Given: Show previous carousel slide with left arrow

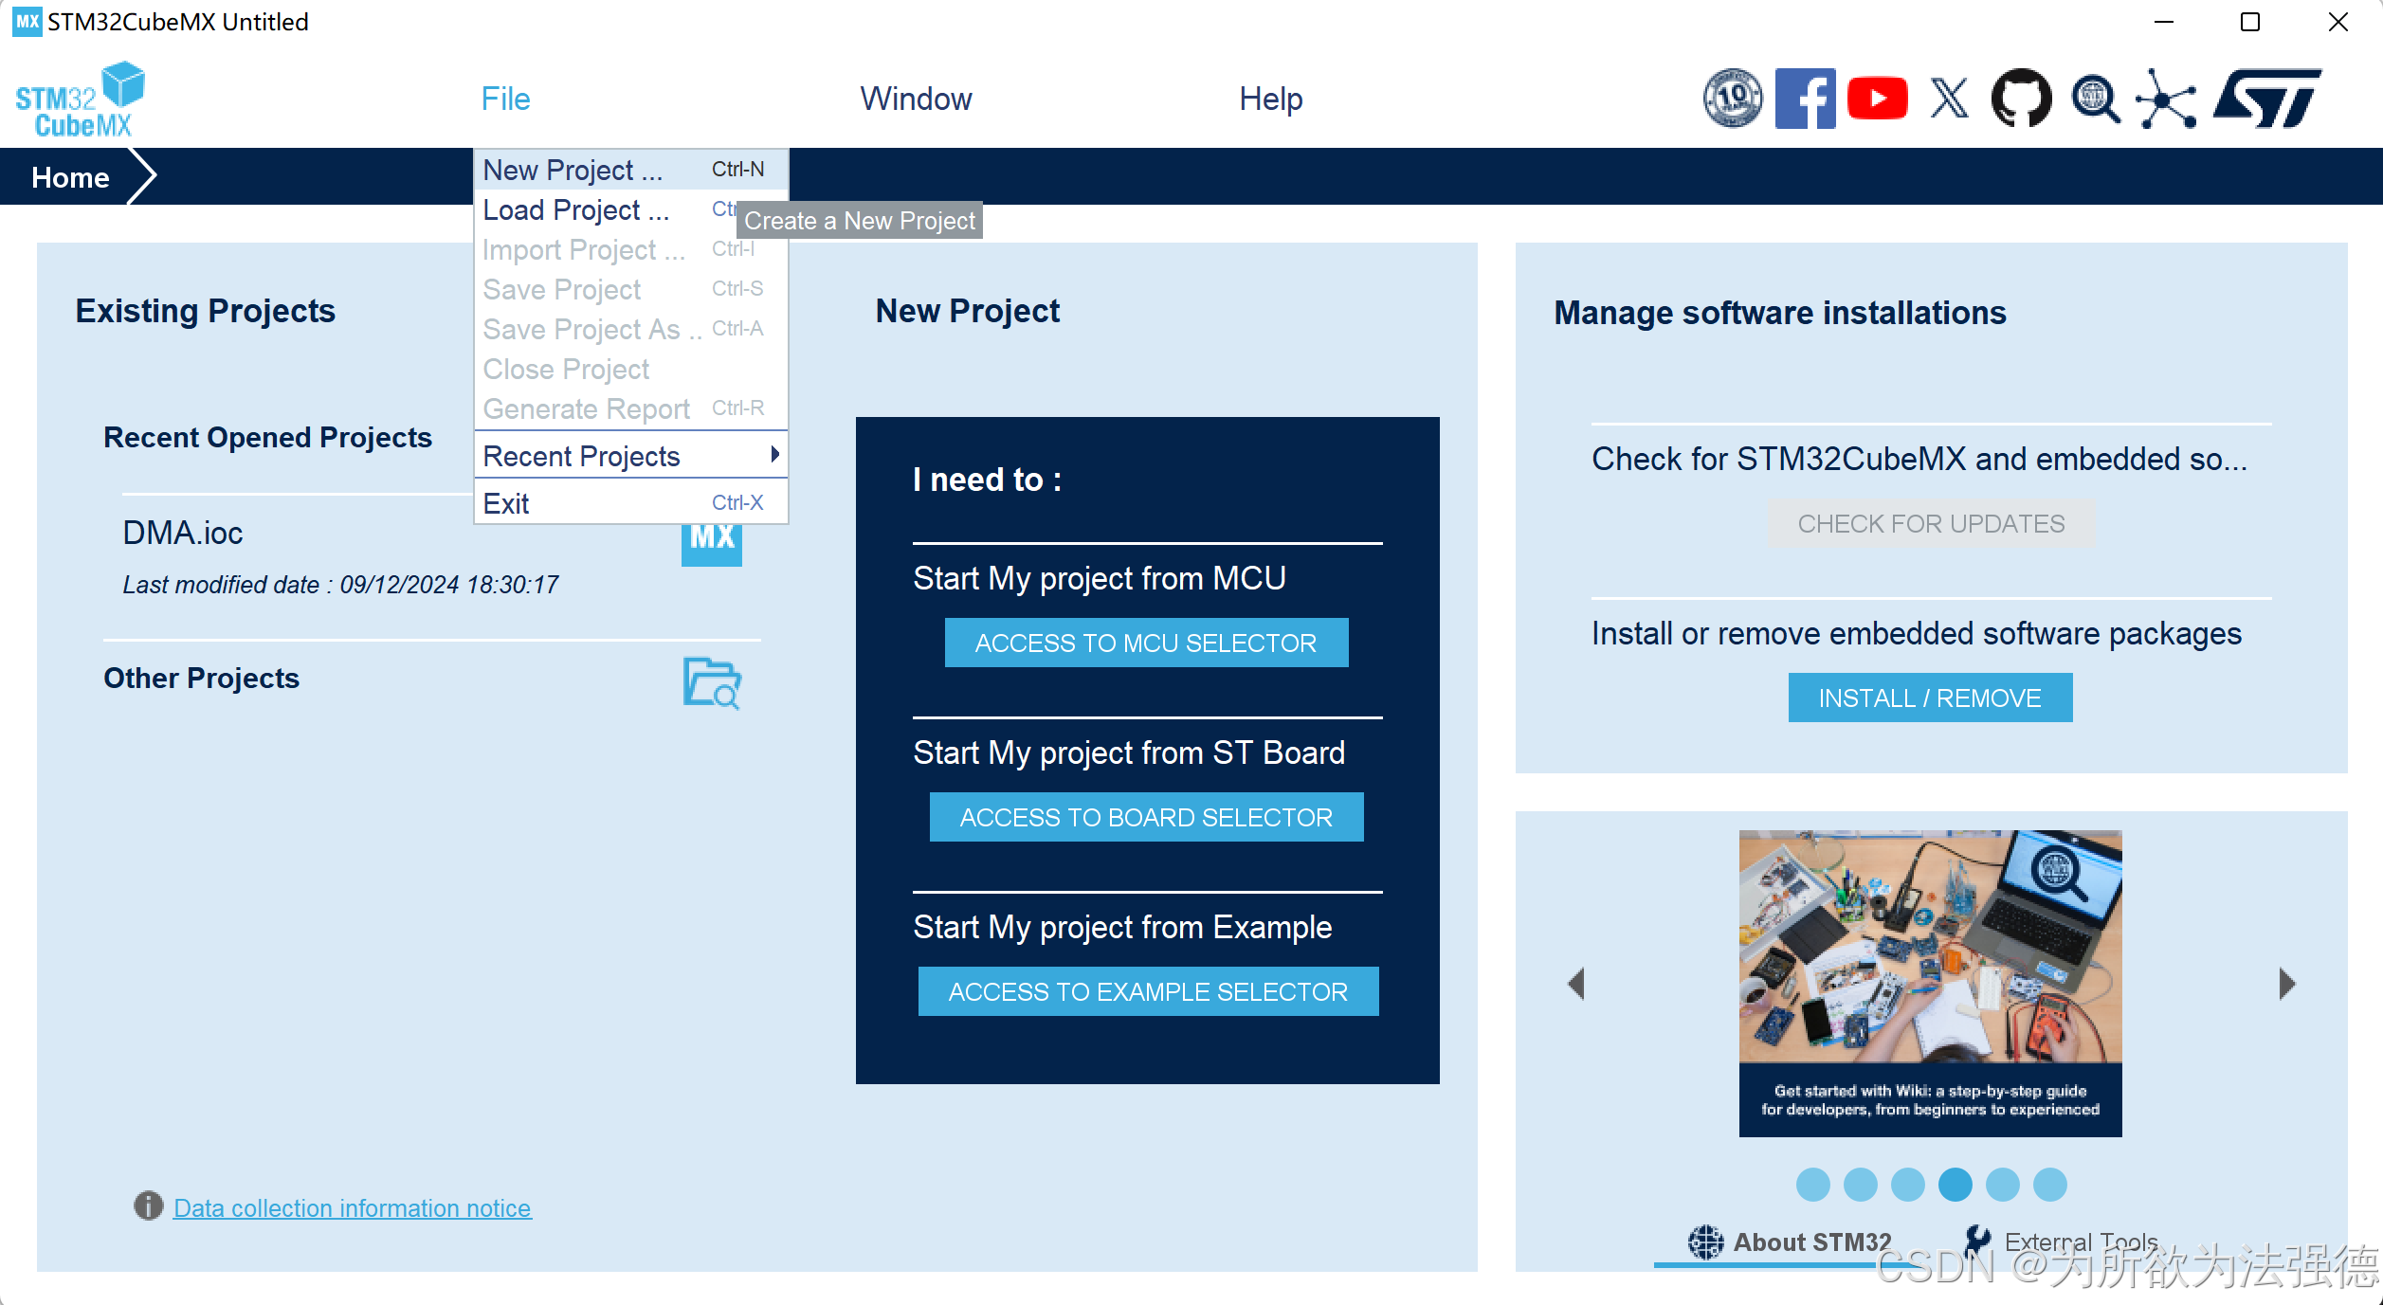Looking at the screenshot, I should coord(1576,984).
